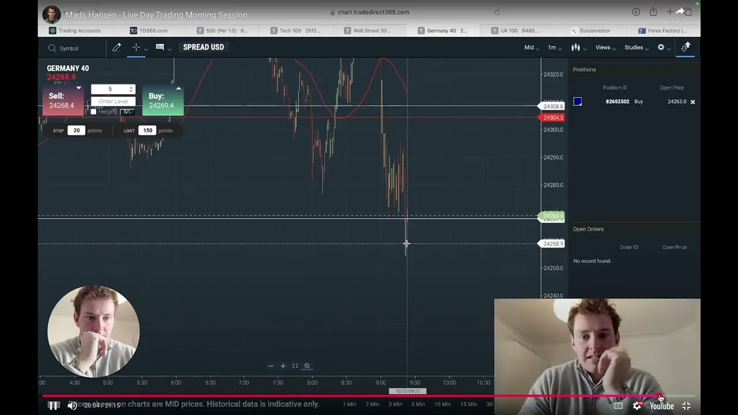Click the magnifier zoom chart icon
This screenshot has height=415, width=738.
(x=307, y=366)
